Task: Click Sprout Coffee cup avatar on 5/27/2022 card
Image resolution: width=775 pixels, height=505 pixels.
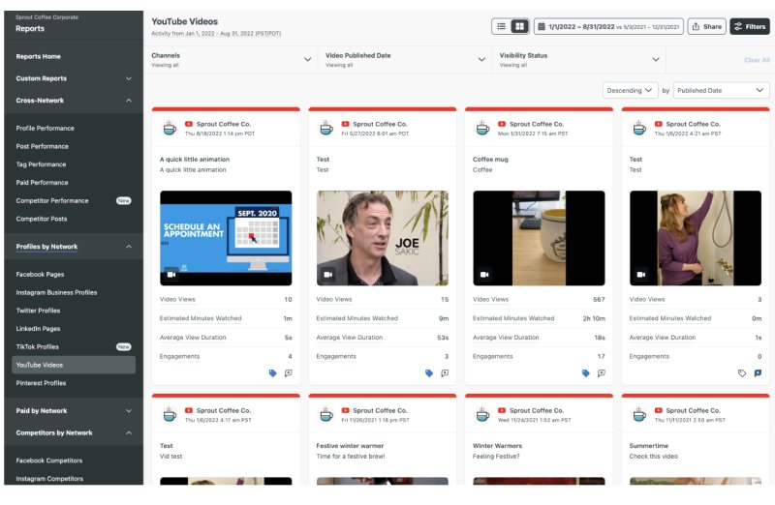Action: (326, 128)
